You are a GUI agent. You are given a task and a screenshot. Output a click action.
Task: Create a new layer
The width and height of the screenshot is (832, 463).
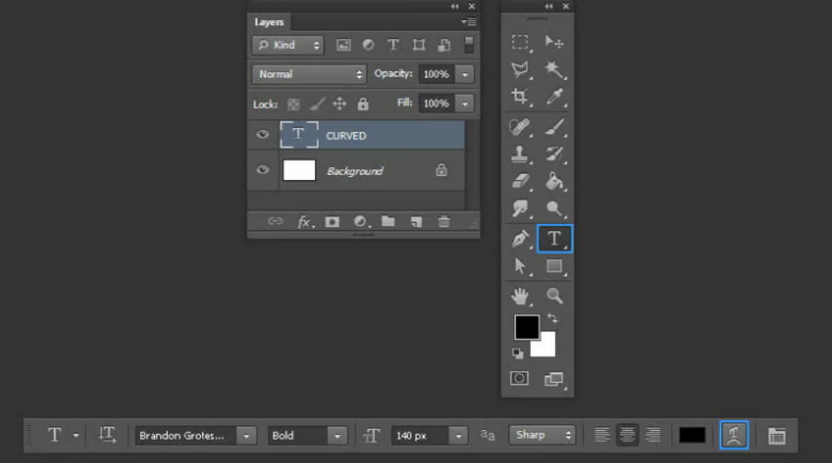416,222
